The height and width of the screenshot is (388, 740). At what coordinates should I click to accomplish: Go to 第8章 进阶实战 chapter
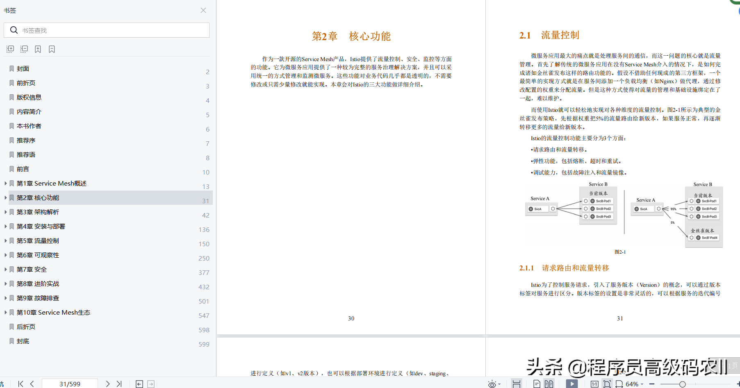coord(38,284)
